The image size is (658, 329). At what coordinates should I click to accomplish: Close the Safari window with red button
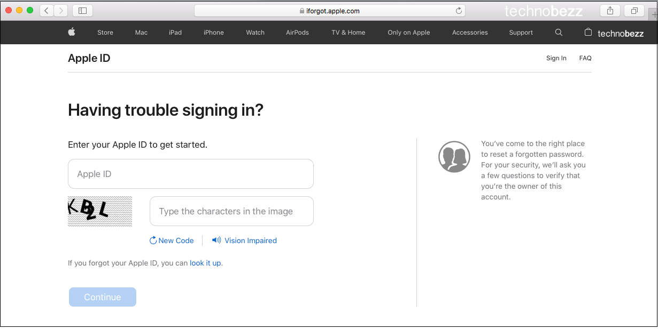(x=9, y=11)
